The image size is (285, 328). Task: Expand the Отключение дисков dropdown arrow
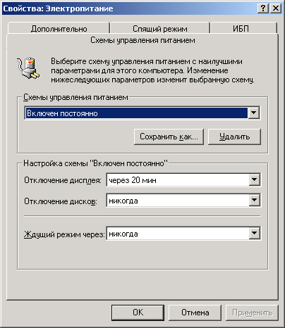pos(254,201)
